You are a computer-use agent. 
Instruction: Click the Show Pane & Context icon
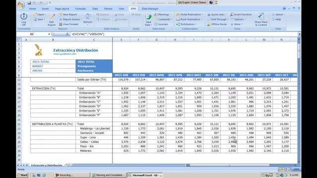pyautogui.click(x=261, y=16)
